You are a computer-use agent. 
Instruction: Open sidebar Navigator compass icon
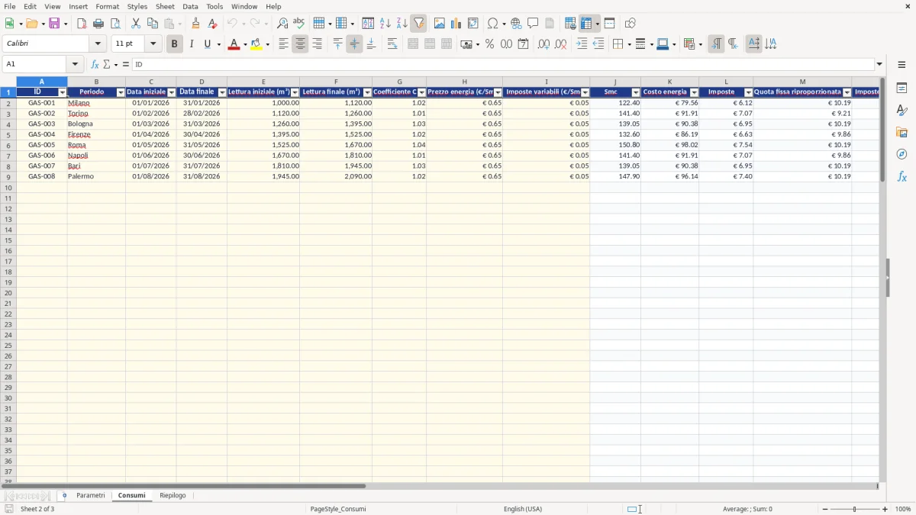click(x=901, y=154)
